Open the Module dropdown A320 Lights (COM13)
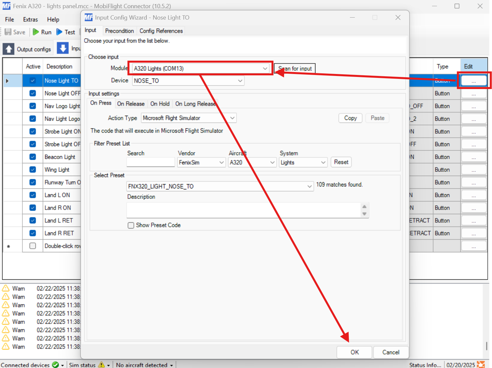Screen dimensions: 492x368 [201, 68]
